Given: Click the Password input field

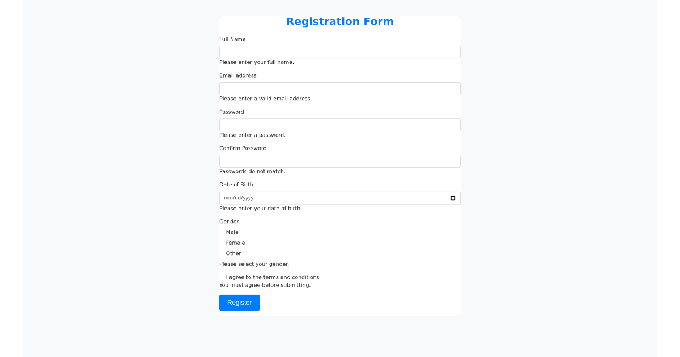Looking at the screenshot, I should tap(339, 125).
